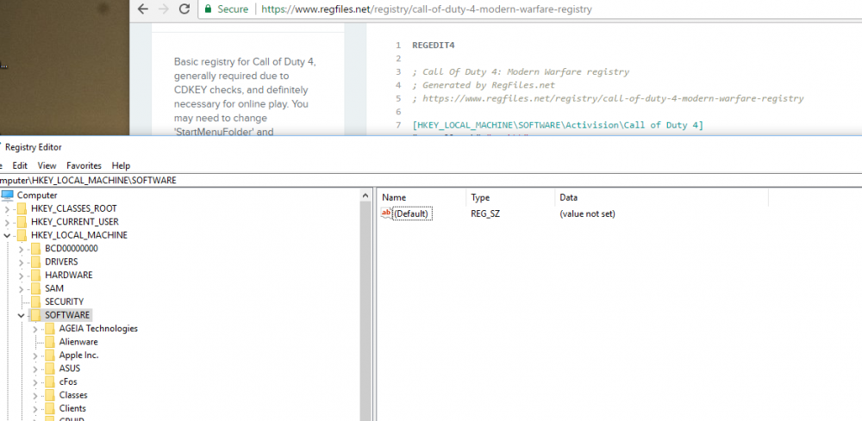Collapse the HKEY_LOCAL_MACHINE hive
This screenshot has width=862, height=421.
click(8, 235)
